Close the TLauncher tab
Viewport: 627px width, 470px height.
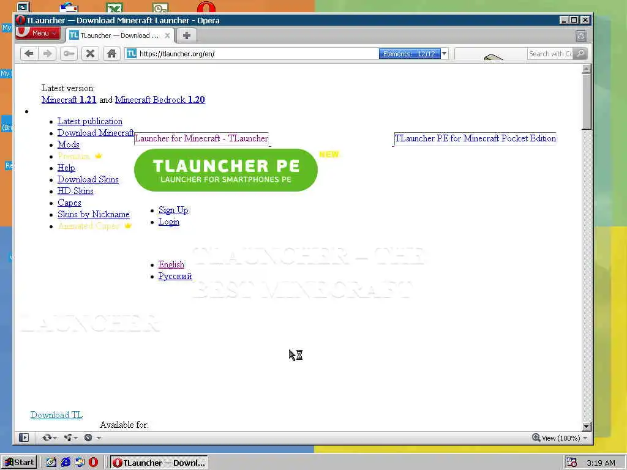coord(168,35)
